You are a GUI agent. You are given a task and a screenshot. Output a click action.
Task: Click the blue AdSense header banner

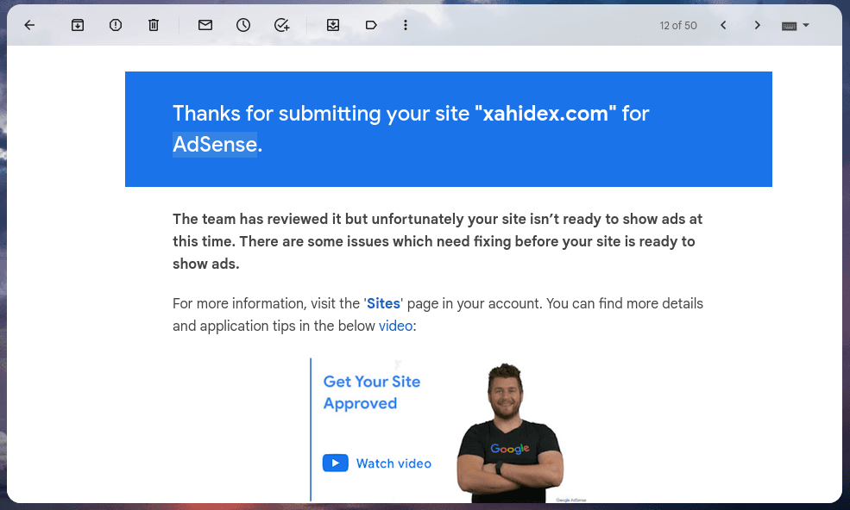[x=448, y=129]
